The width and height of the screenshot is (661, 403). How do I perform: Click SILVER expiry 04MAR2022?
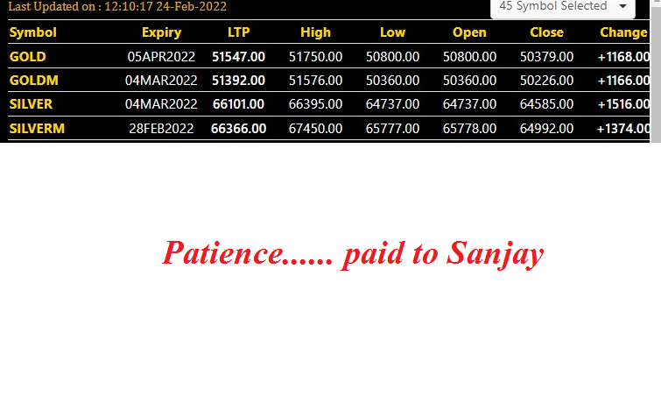[161, 103]
